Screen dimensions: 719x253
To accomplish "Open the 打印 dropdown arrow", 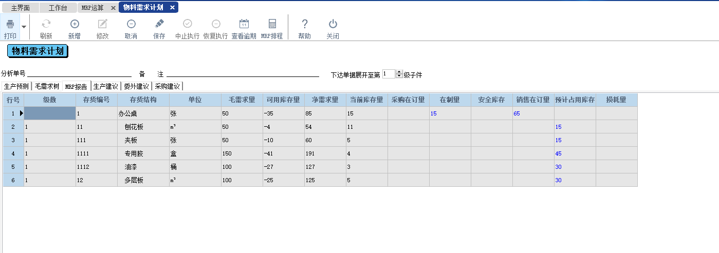I will click(x=24, y=26).
